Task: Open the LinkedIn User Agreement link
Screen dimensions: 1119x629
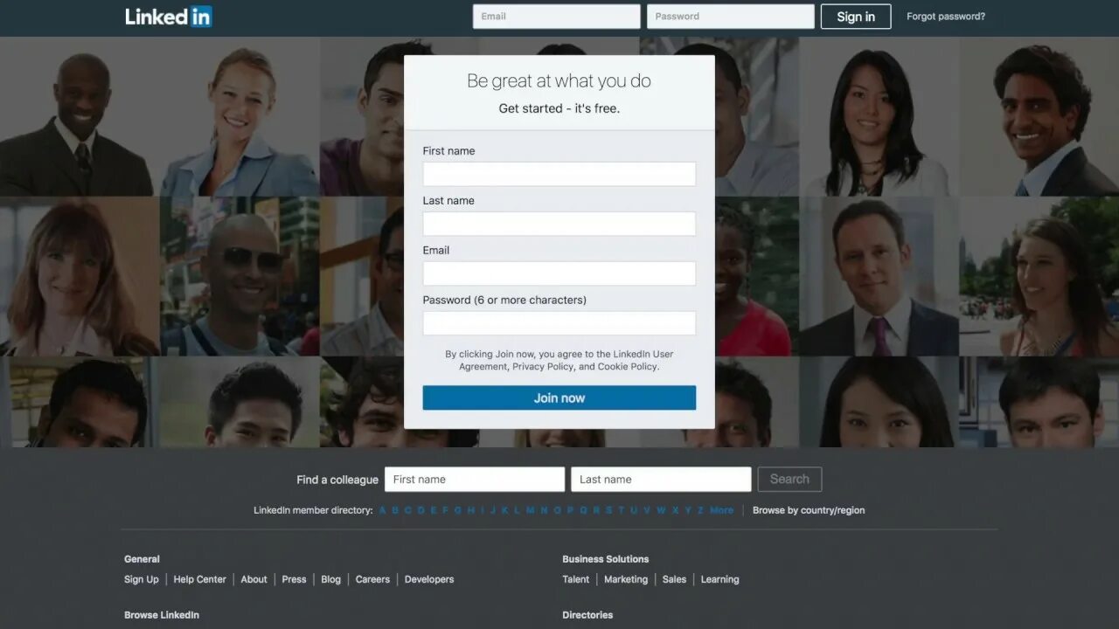Action: [566, 360]
